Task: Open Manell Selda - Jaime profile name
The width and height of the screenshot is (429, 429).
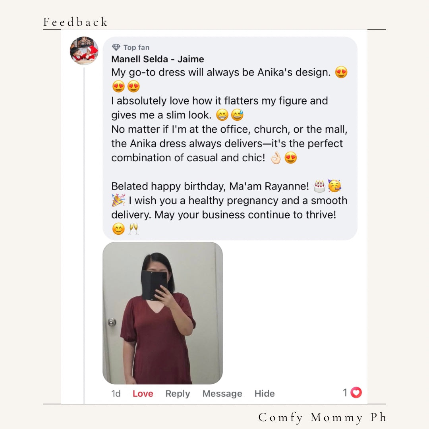Action: (x=158, y=59)
